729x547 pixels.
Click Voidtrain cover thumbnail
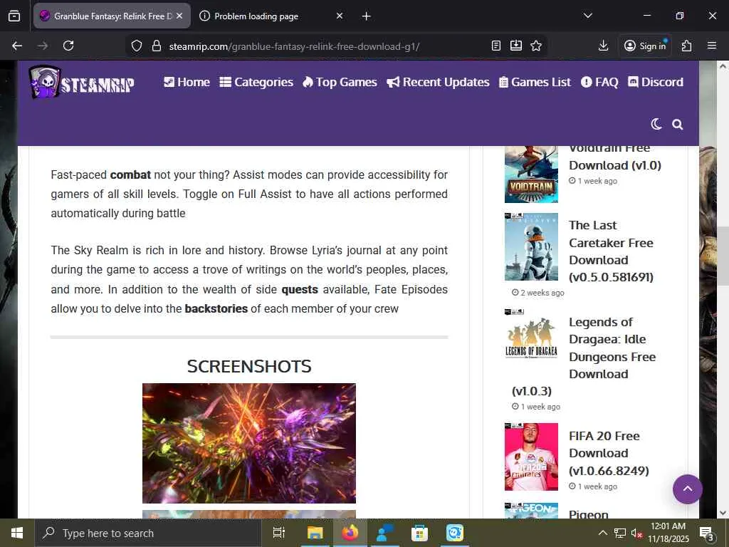(531, 174)
